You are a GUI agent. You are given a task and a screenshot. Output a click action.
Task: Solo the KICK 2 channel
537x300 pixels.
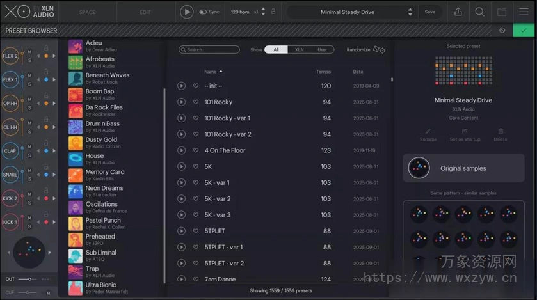29,203
